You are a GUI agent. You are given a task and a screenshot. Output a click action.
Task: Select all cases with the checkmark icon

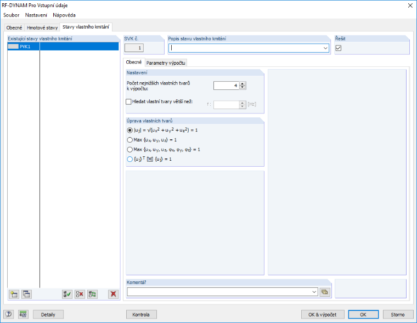coord(67,294)
